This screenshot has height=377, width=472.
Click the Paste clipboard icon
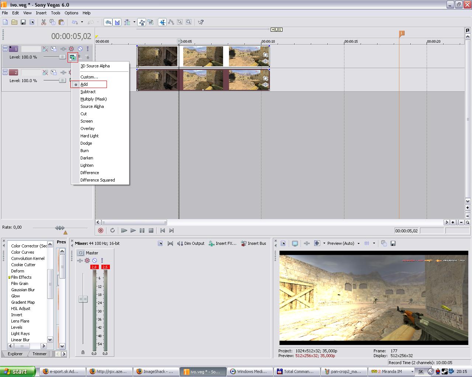coord(61,22)
